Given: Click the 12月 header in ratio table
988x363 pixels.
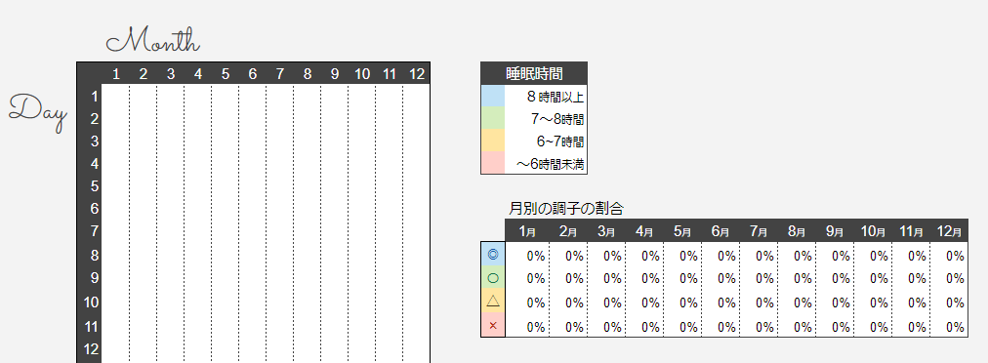Looking at the screenshot, I should tap(948, 230).
